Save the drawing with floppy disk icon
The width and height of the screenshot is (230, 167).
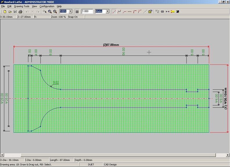15,11
